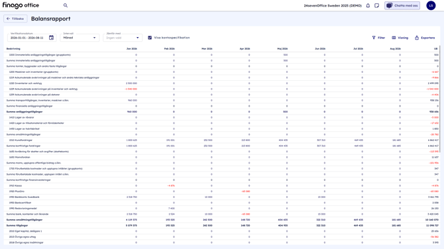
Task: Select row 1220 Inventarier och verktyg
Action: coord(222,83)
